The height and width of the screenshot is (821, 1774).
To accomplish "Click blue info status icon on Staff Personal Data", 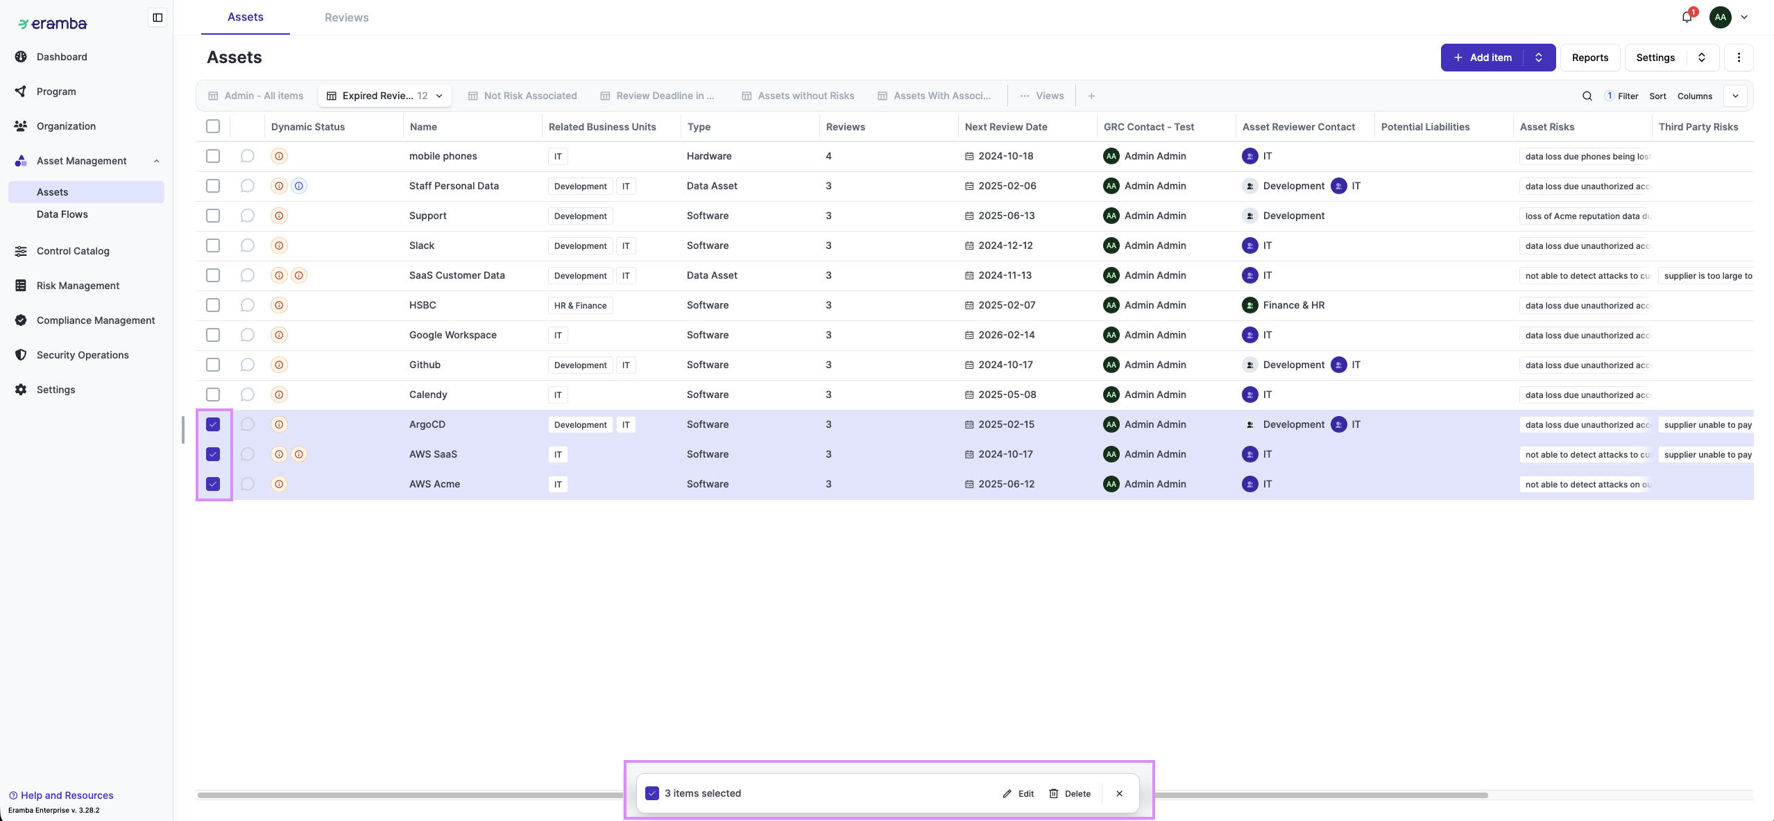I will tap(299, 186).
